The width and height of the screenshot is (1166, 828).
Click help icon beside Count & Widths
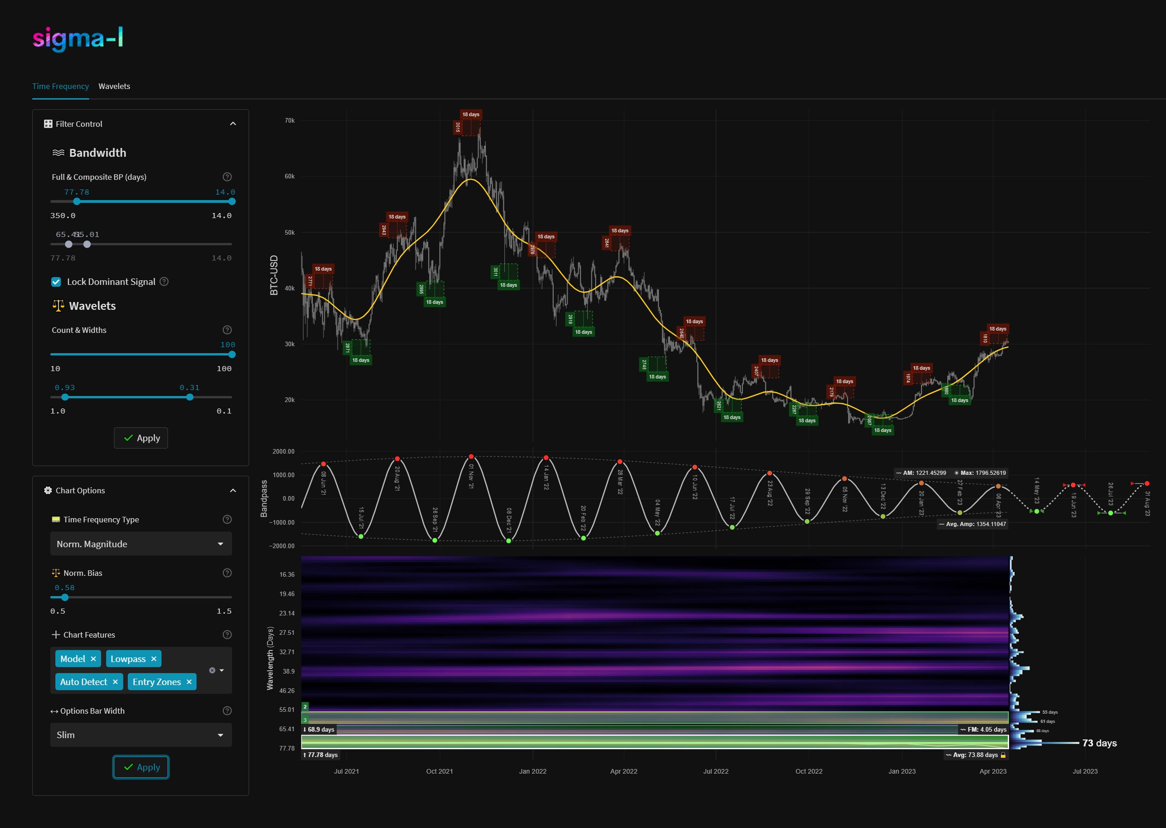[x=227, y=330]
